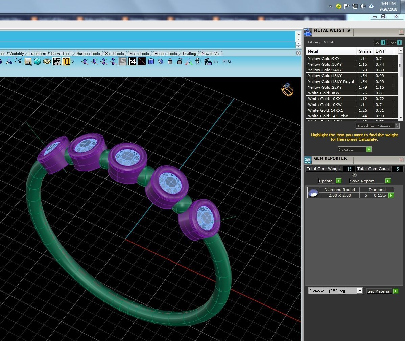Click the command area scroll-up arrow
This screenshot has height=341, width=405.
pos(298,34)
